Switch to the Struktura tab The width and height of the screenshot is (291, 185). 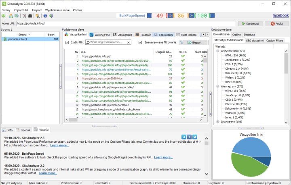click(249, 35)
